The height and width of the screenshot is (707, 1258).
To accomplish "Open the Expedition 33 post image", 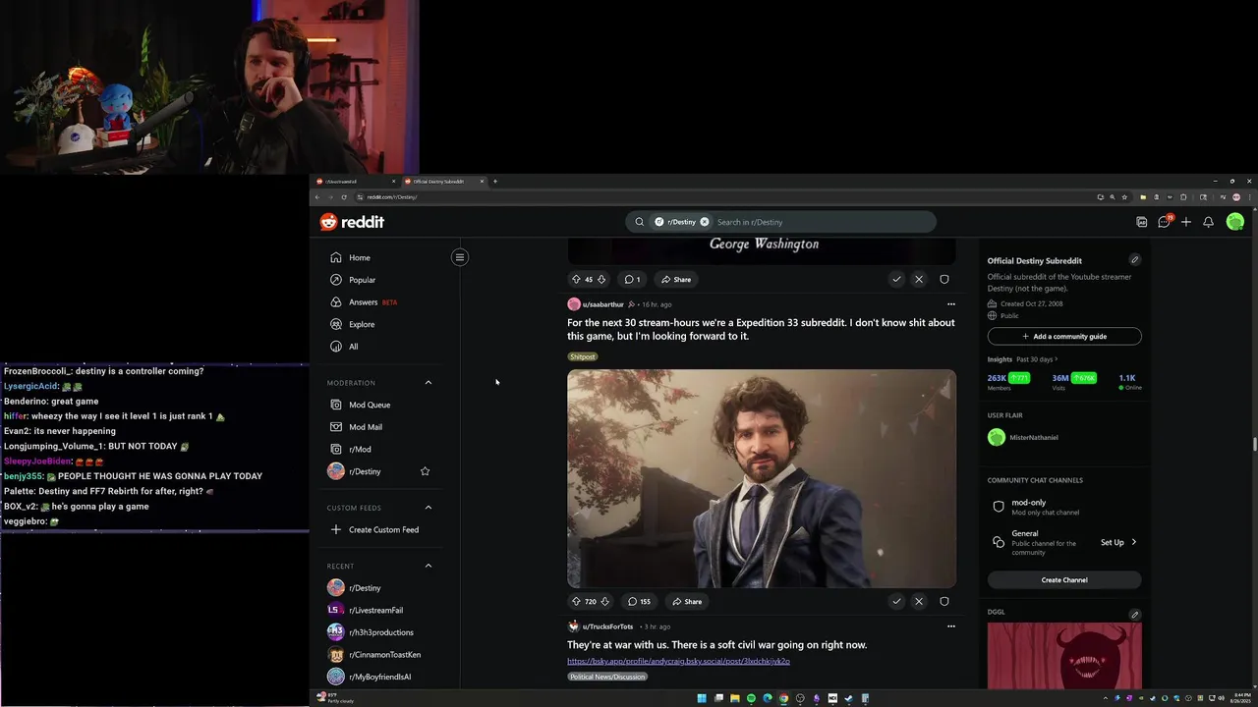I will point(762,478).
